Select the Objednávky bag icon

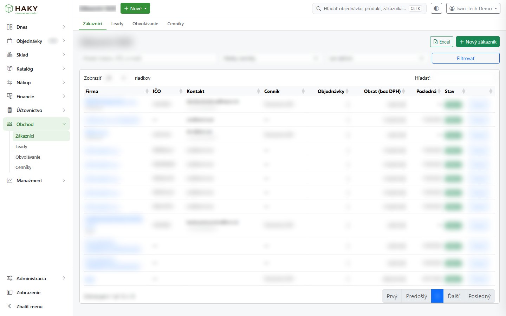click(x=10, y=41)
